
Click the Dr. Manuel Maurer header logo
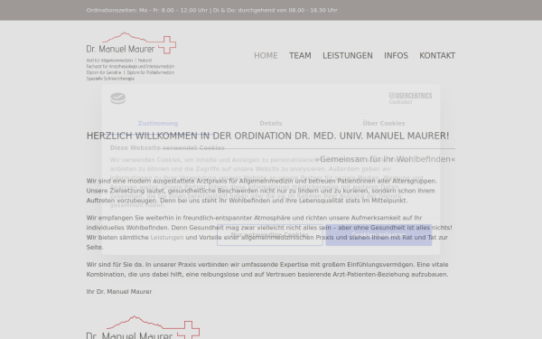[131, 56]
